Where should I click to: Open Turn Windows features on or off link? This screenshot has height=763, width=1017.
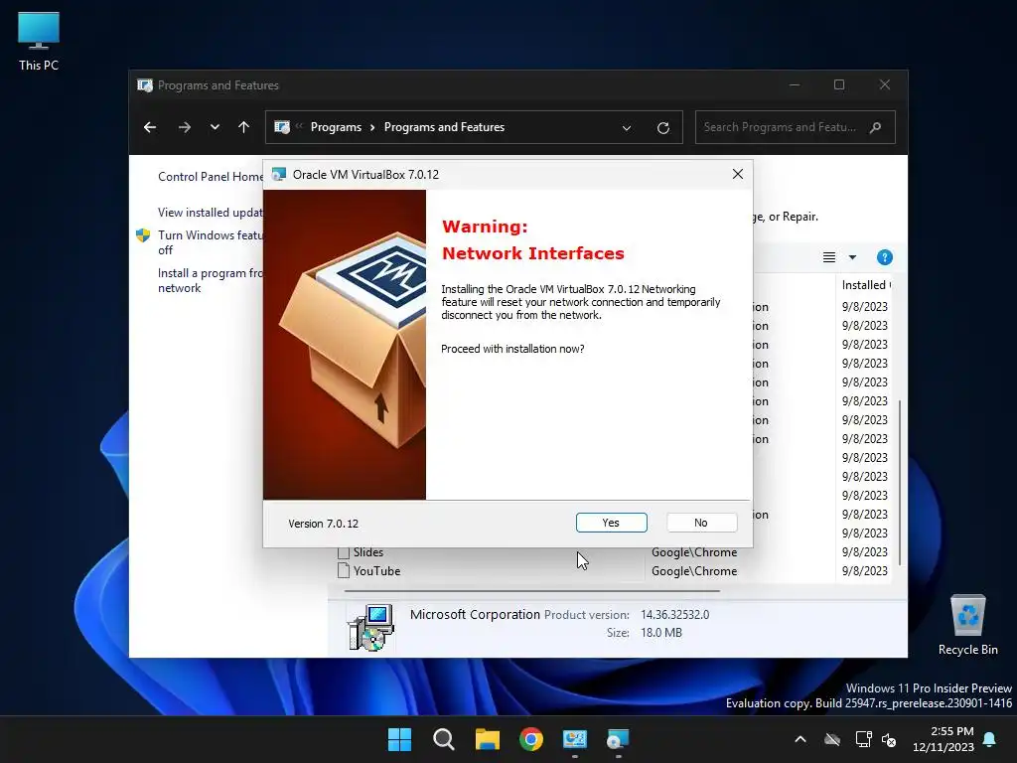211,242
